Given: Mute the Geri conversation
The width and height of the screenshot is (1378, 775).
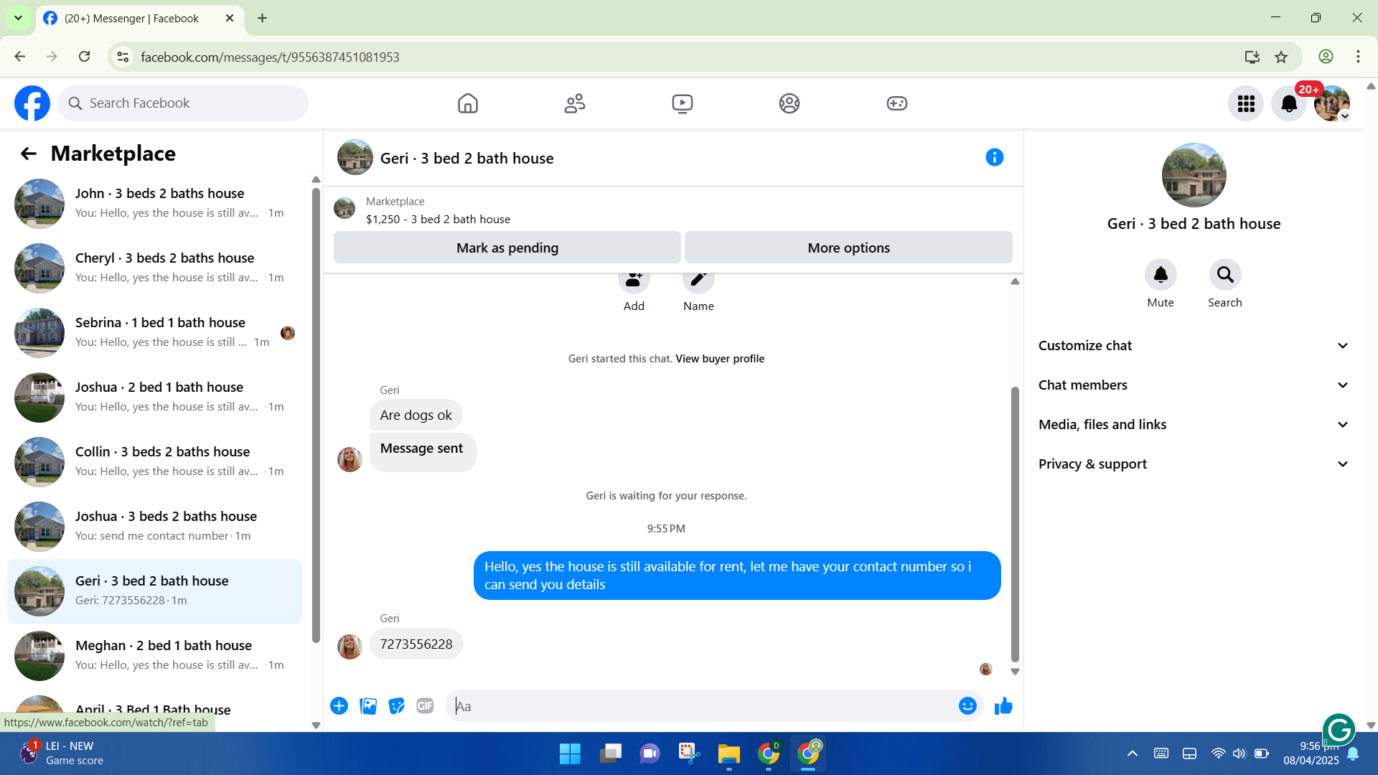Looking at the screenshot, I should point(1160,275).
